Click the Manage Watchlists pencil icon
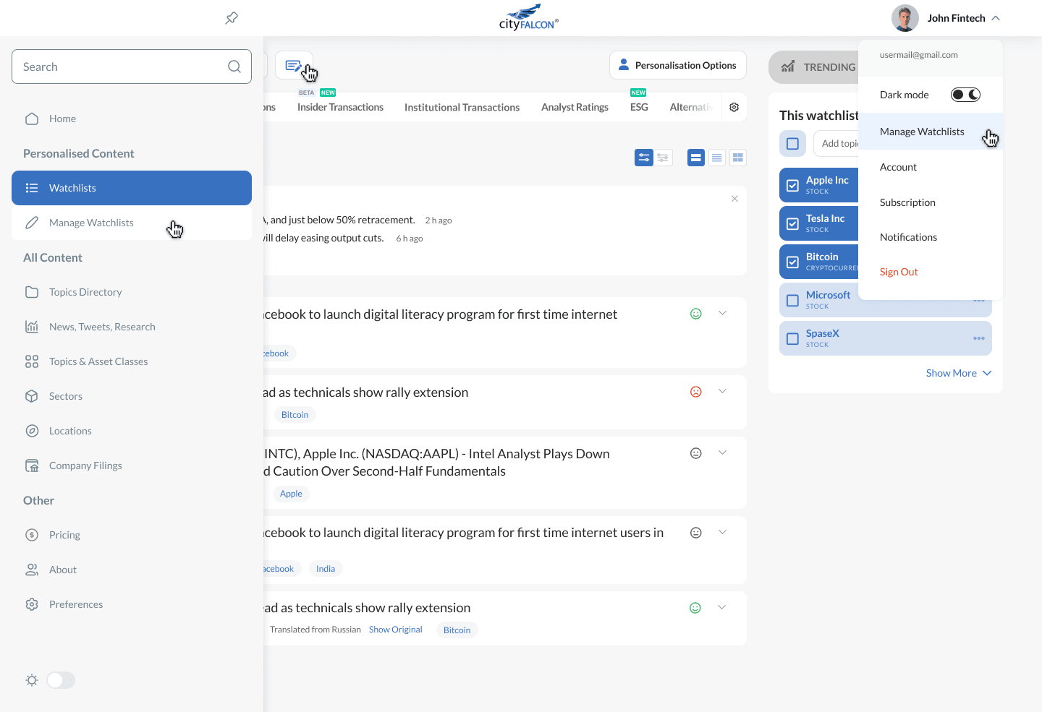 pyautogui.click(x=32, y=223)
